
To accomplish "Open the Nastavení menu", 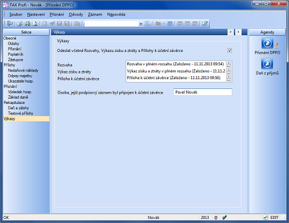I will click(36, 14).
